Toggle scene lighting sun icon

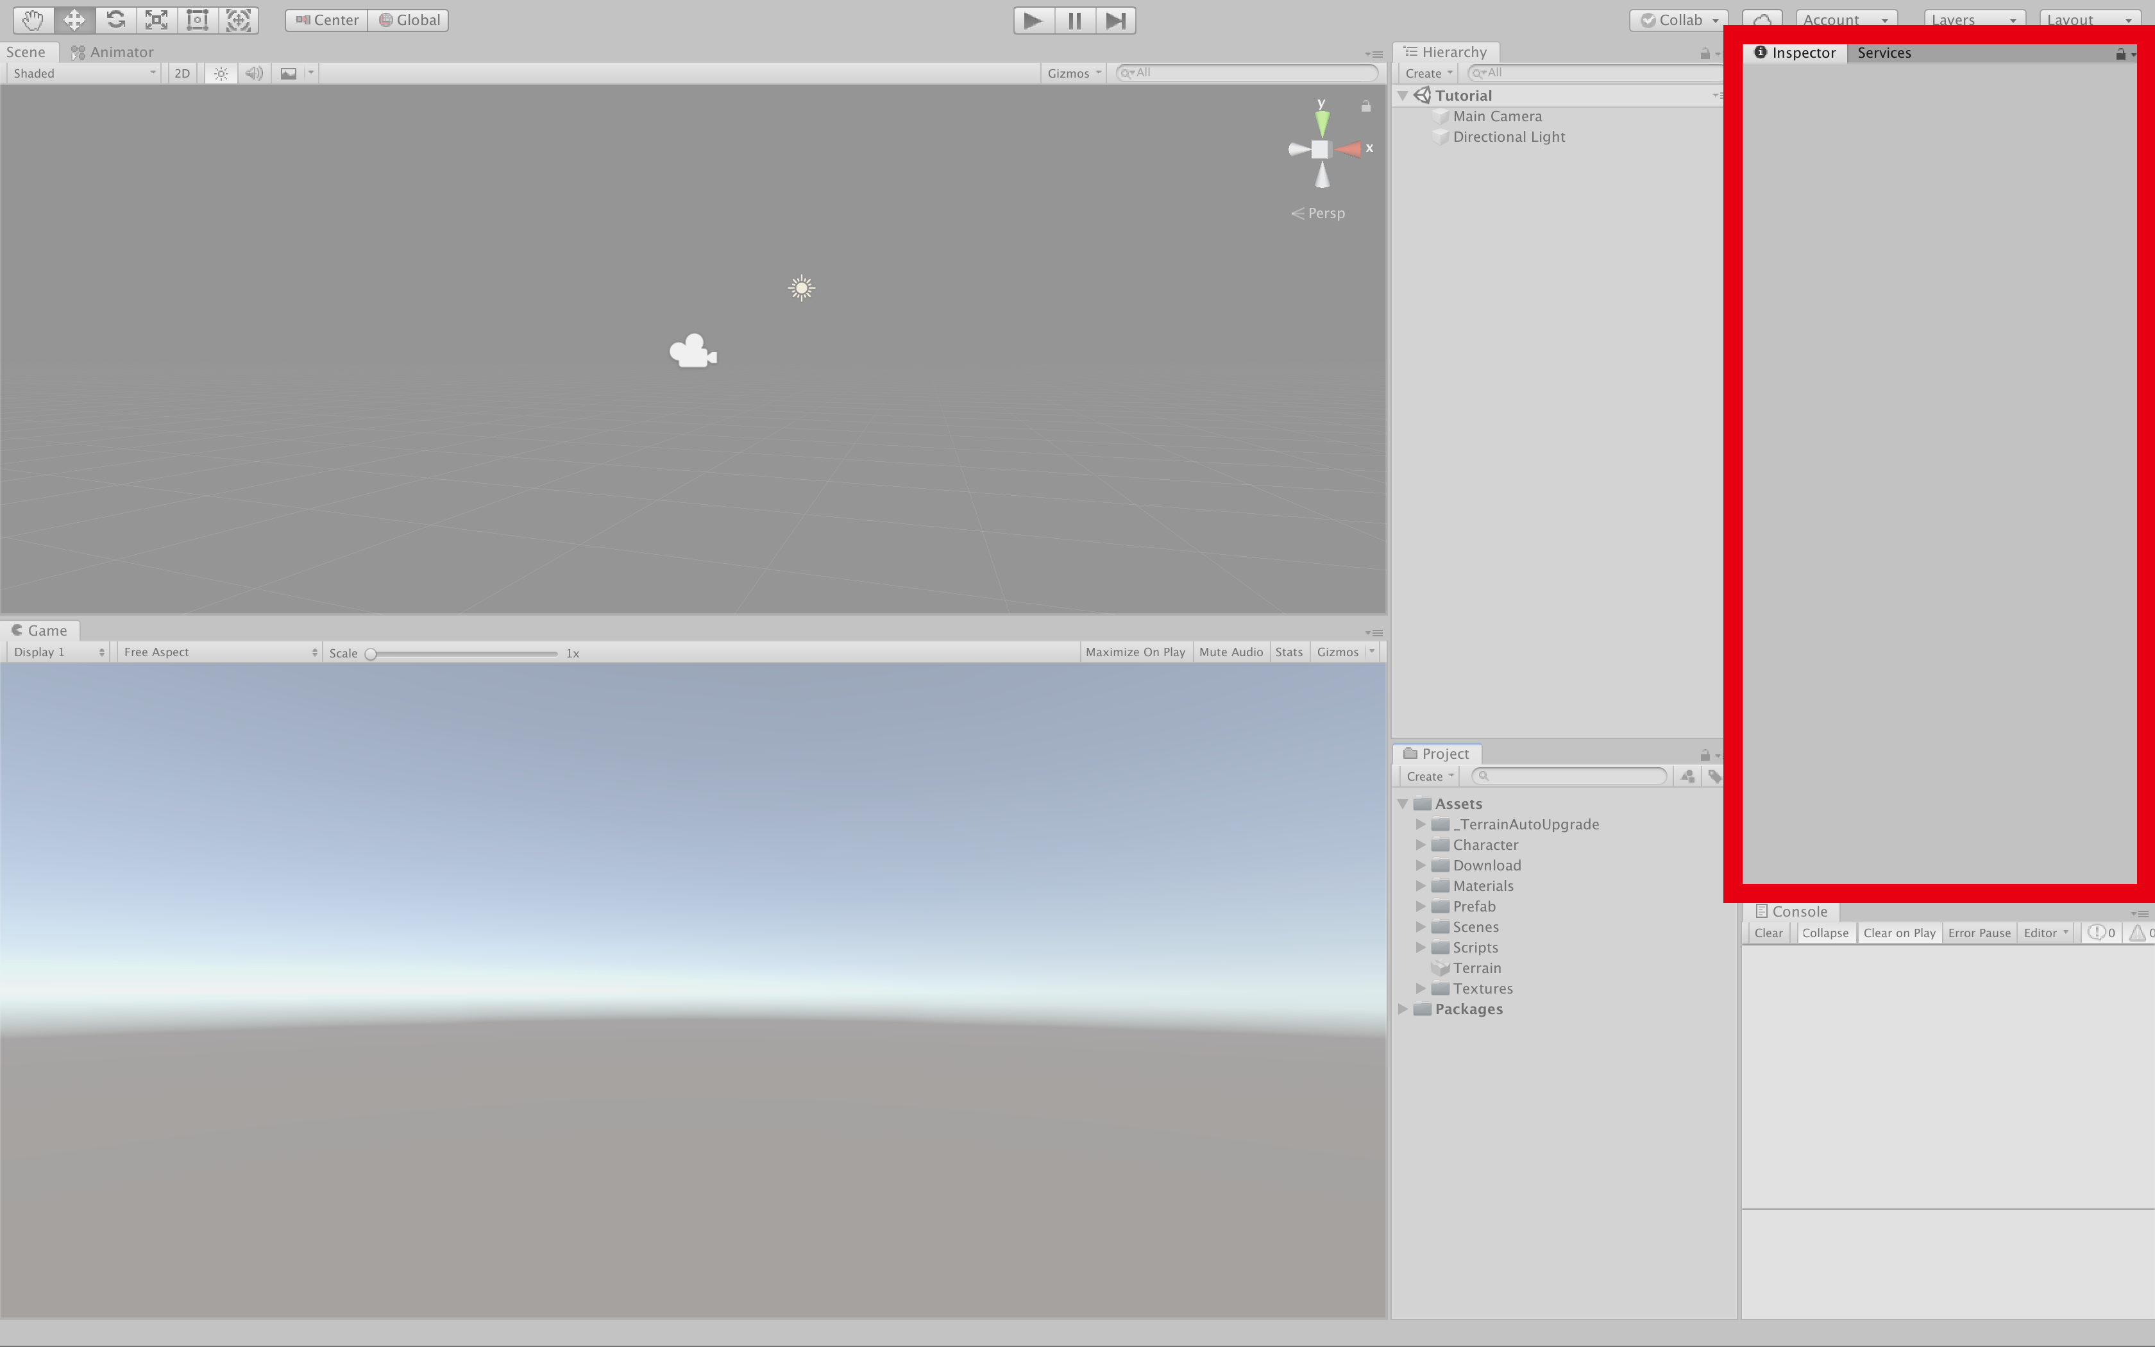[x=221, y=73]
